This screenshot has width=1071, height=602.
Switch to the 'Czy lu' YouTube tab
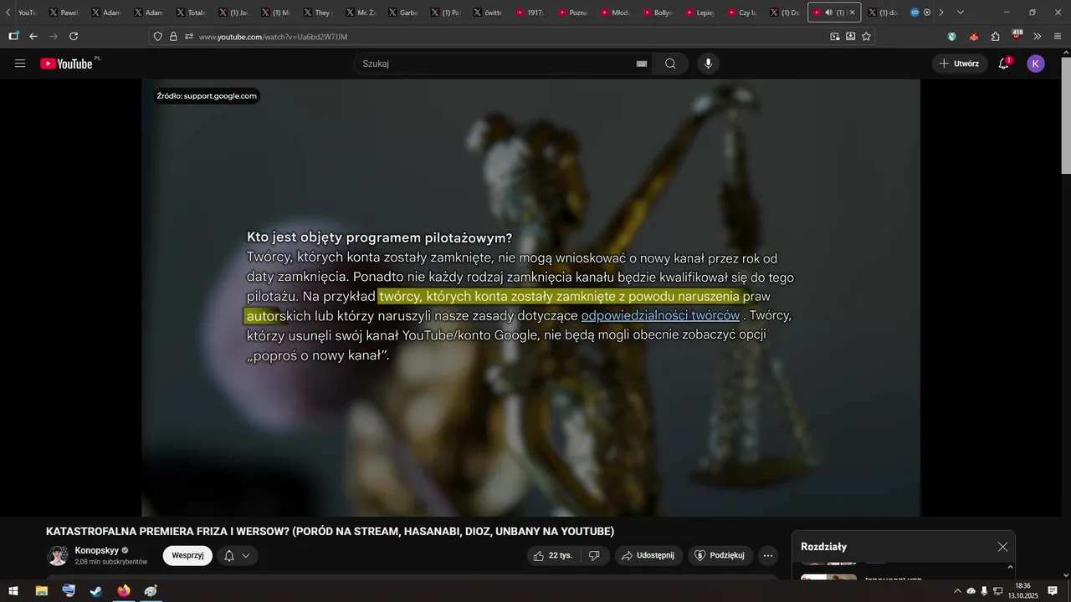742,13
